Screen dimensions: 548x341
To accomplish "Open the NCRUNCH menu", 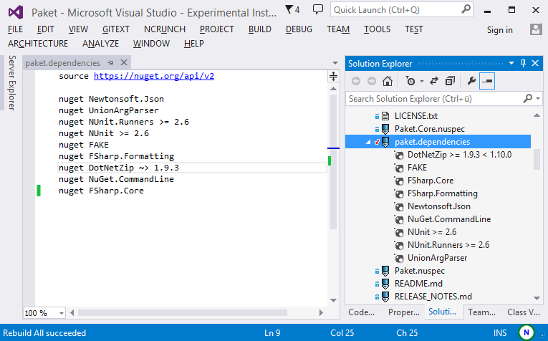I will coord(164,29).
